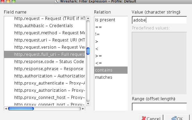Click the field list scroll up arrow
Viewport: 192px width, 120px height.
(x=88, y=18)
